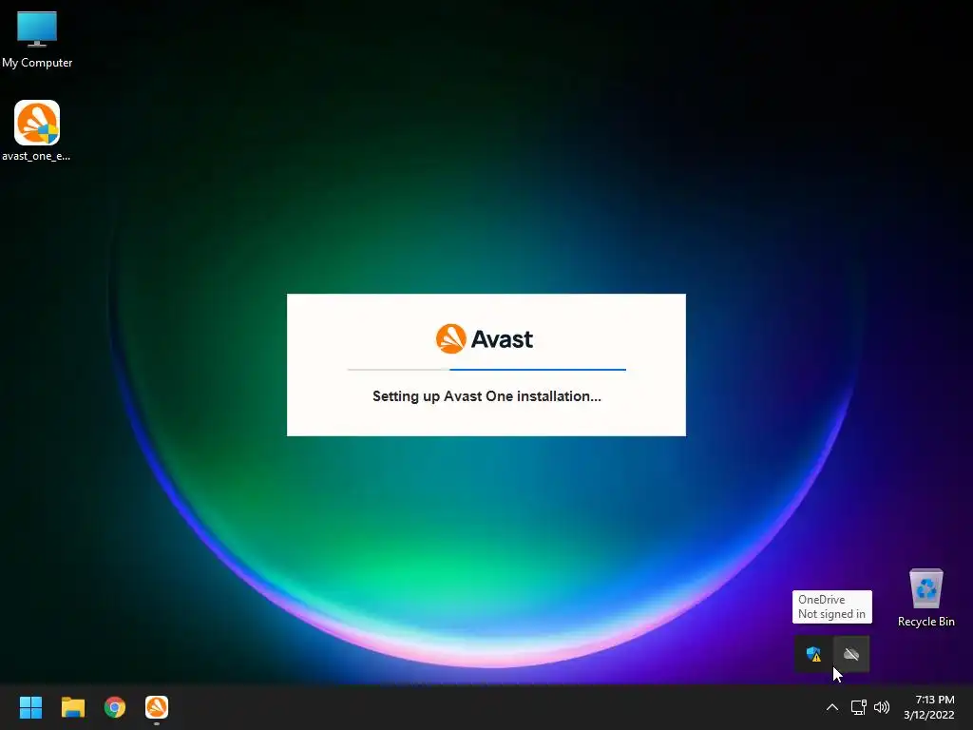Click the Avast logo in installer
973x730 pixels.
[484, 339]
